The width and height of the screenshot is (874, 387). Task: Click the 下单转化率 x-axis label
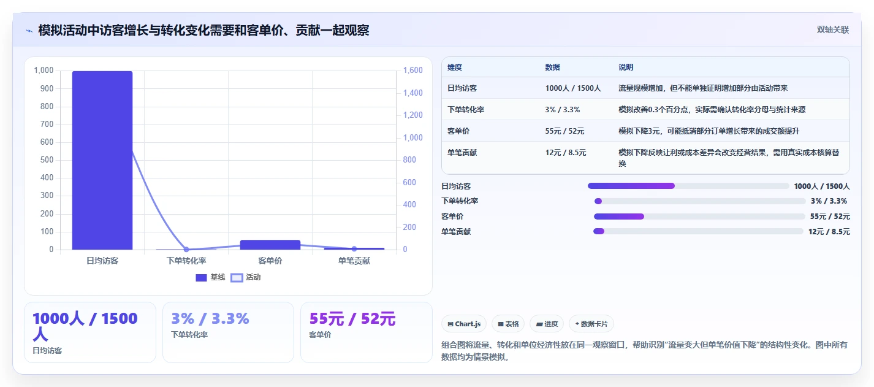click(186, 261)
